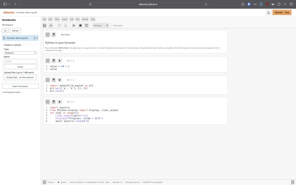Go back with Safari's back arrow
Image resolution: width=296 pixels, height=185 pixels.
(15, 4)
